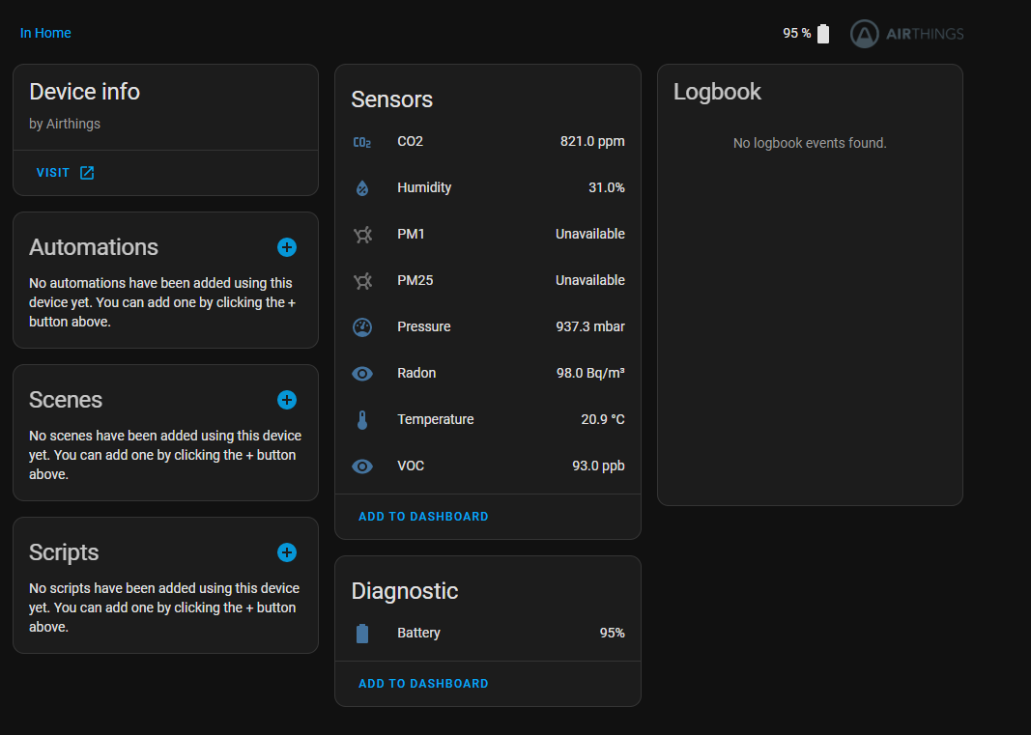Select the Humidity droplet icon
Screen dimensions: 1031x735
click(361, 187)
